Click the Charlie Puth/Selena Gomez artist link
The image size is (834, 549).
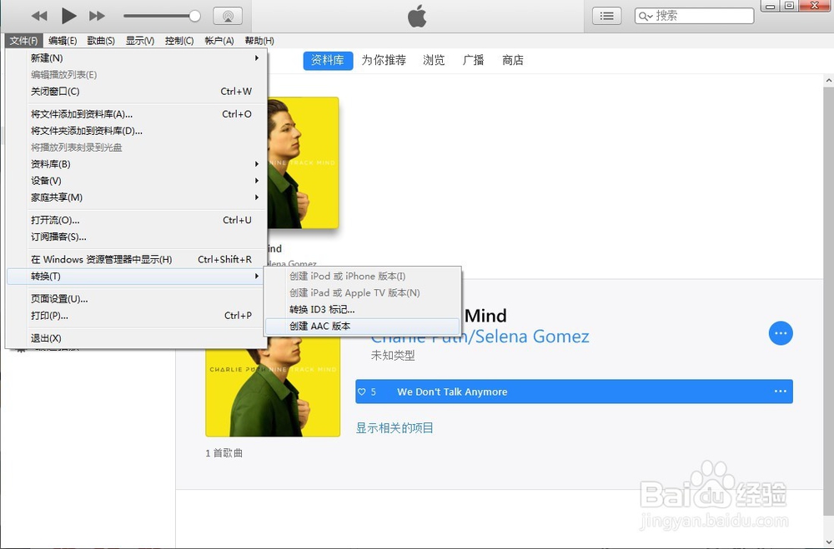coord(480,338)
